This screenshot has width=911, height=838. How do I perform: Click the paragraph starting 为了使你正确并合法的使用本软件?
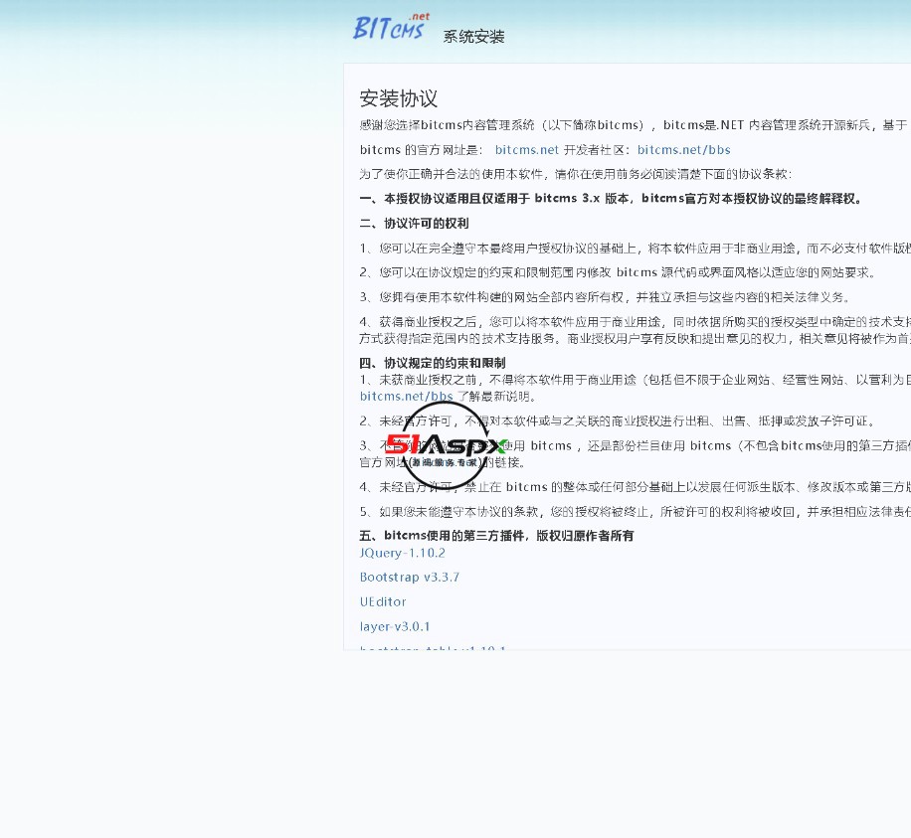pos(575,174)
